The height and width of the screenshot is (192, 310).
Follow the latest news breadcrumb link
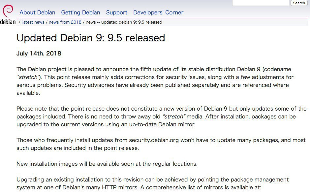33,22
